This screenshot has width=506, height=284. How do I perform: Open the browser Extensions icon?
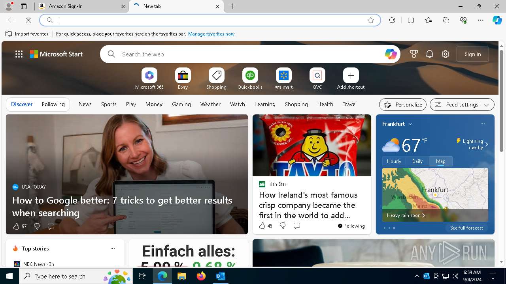point(392,20)
